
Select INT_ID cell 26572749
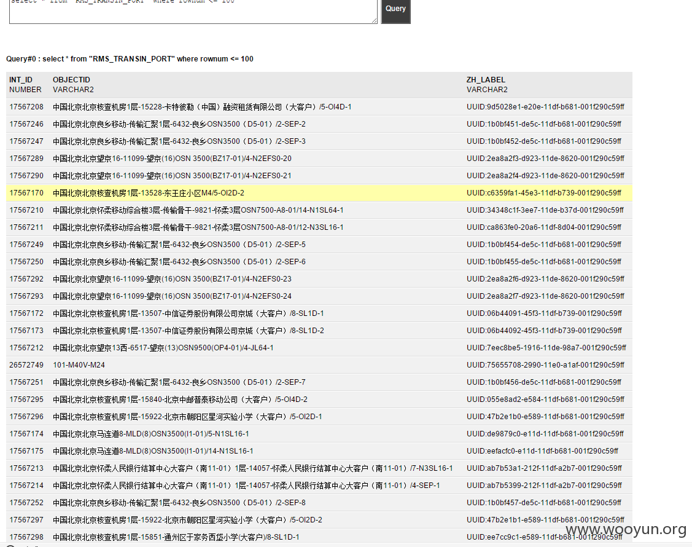click(x=26, y=366)
